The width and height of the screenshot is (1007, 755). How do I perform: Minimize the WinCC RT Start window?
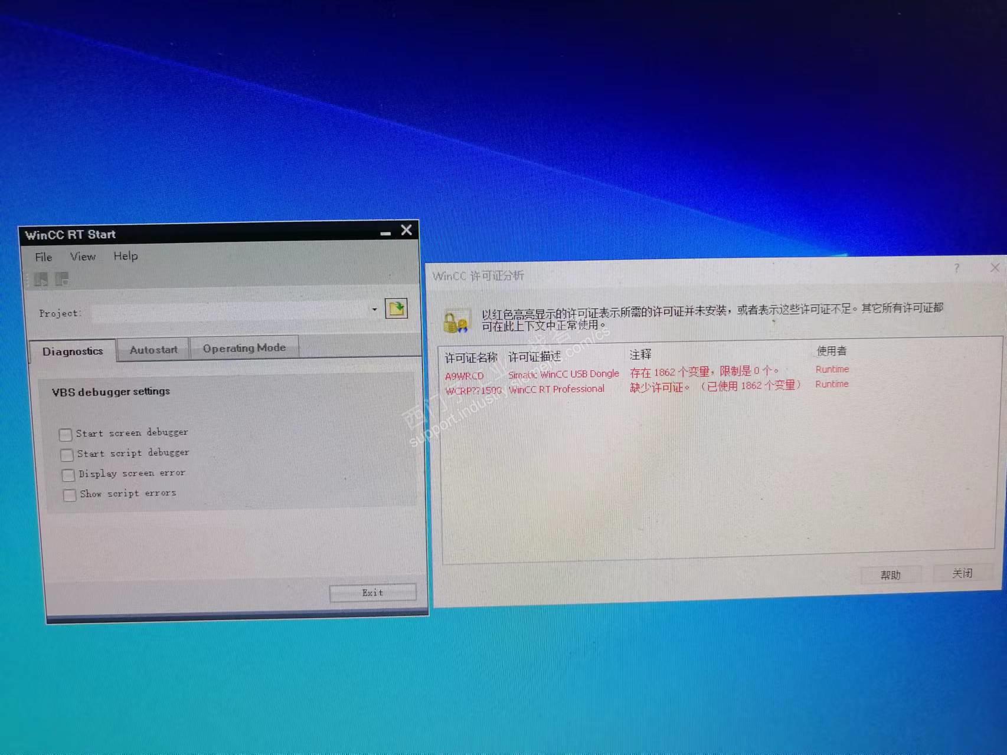(x=385, y=233)
